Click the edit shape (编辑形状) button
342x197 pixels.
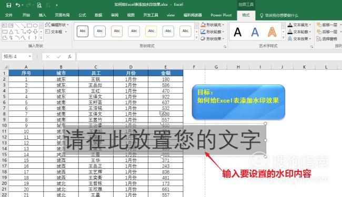[57, 25]
